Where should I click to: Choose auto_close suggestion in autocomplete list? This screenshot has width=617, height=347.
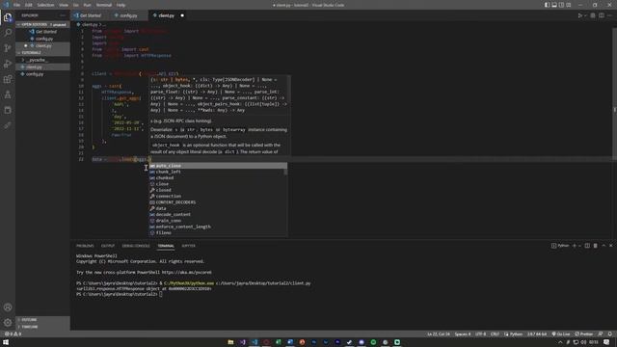pyautogui.click(x=218, y=166)
